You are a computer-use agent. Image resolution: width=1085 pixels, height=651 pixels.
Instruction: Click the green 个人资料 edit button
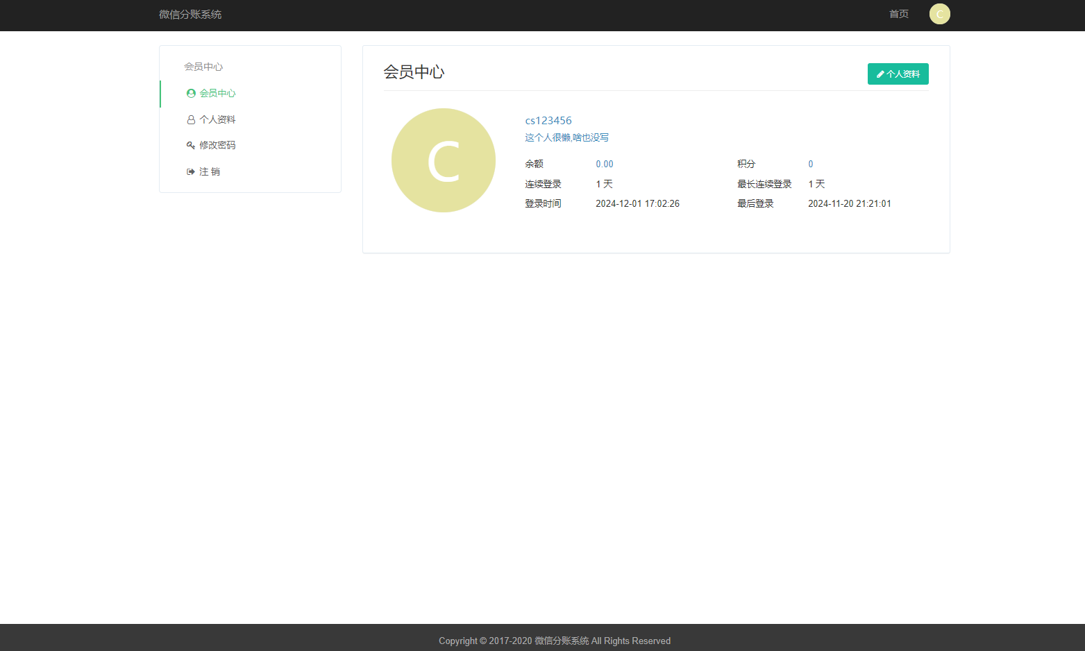pos(898,74)
